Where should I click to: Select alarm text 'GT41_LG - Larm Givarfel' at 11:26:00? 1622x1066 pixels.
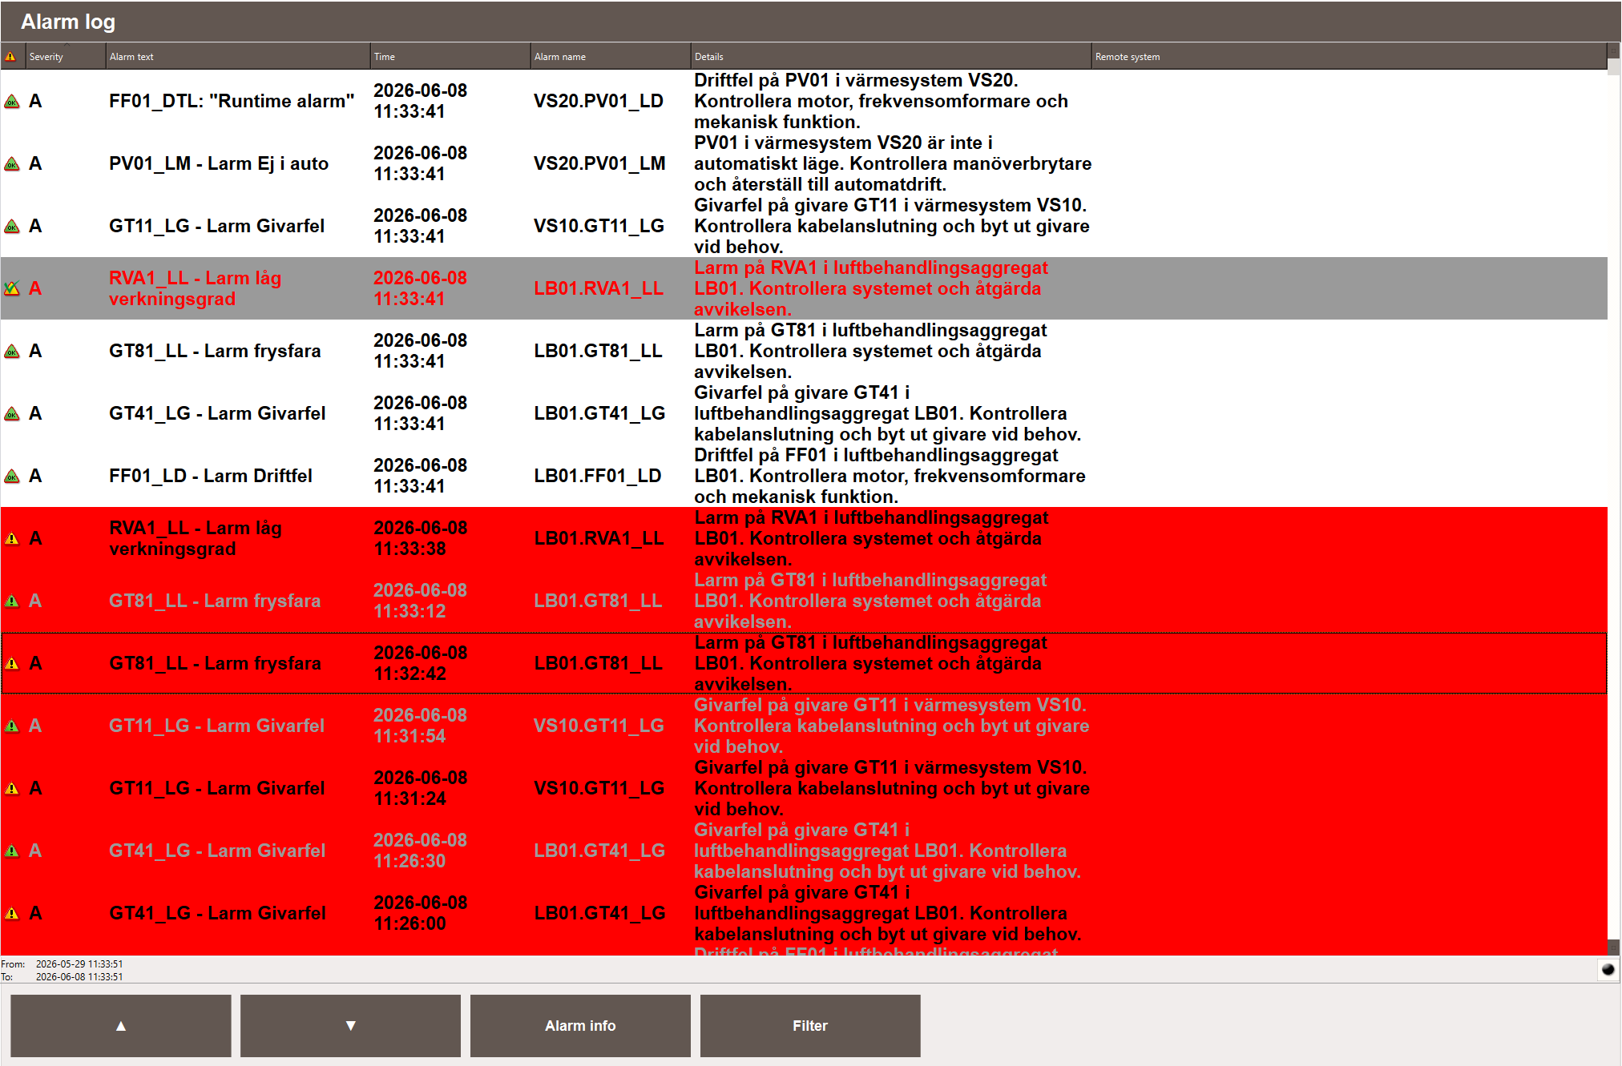(217, 914)
